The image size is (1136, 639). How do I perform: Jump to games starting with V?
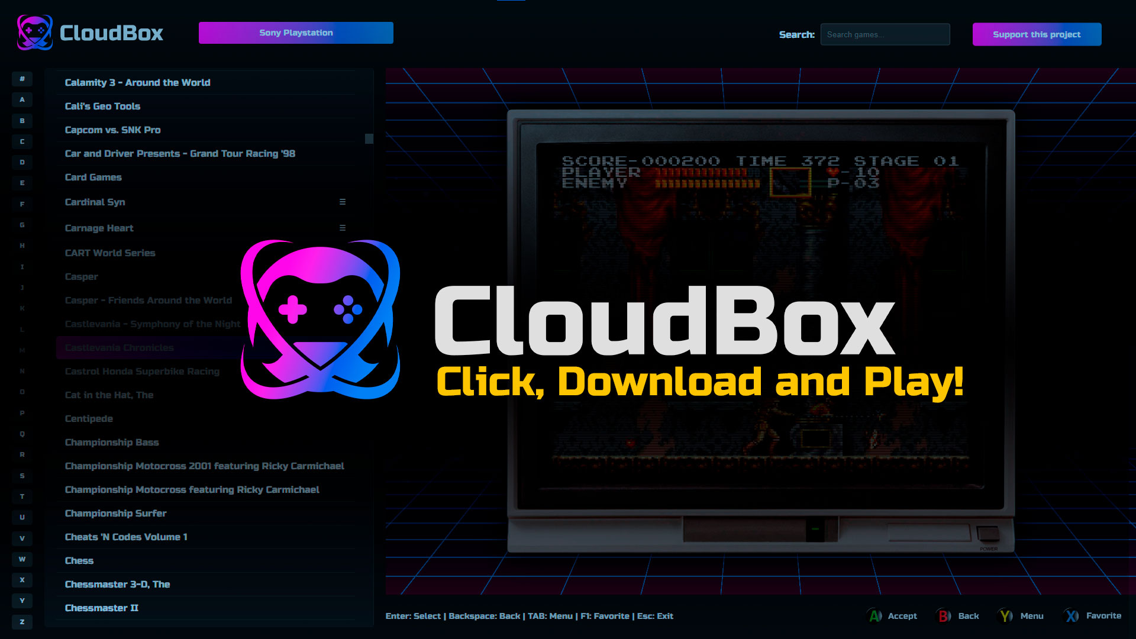pos(22,538)
